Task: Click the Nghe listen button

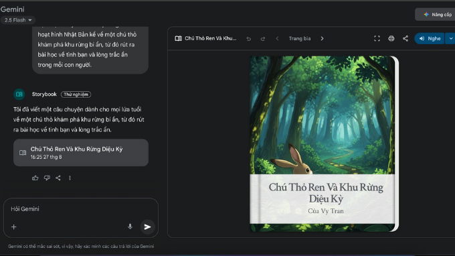Action: 430,38
